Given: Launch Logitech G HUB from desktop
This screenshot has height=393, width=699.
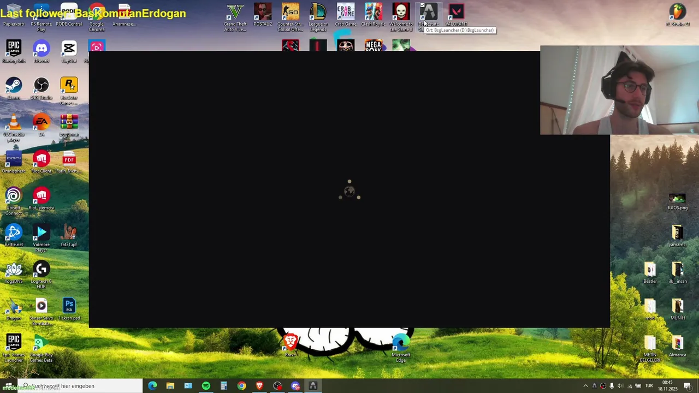Looking at the screenshot, I should tap(41, 275).
